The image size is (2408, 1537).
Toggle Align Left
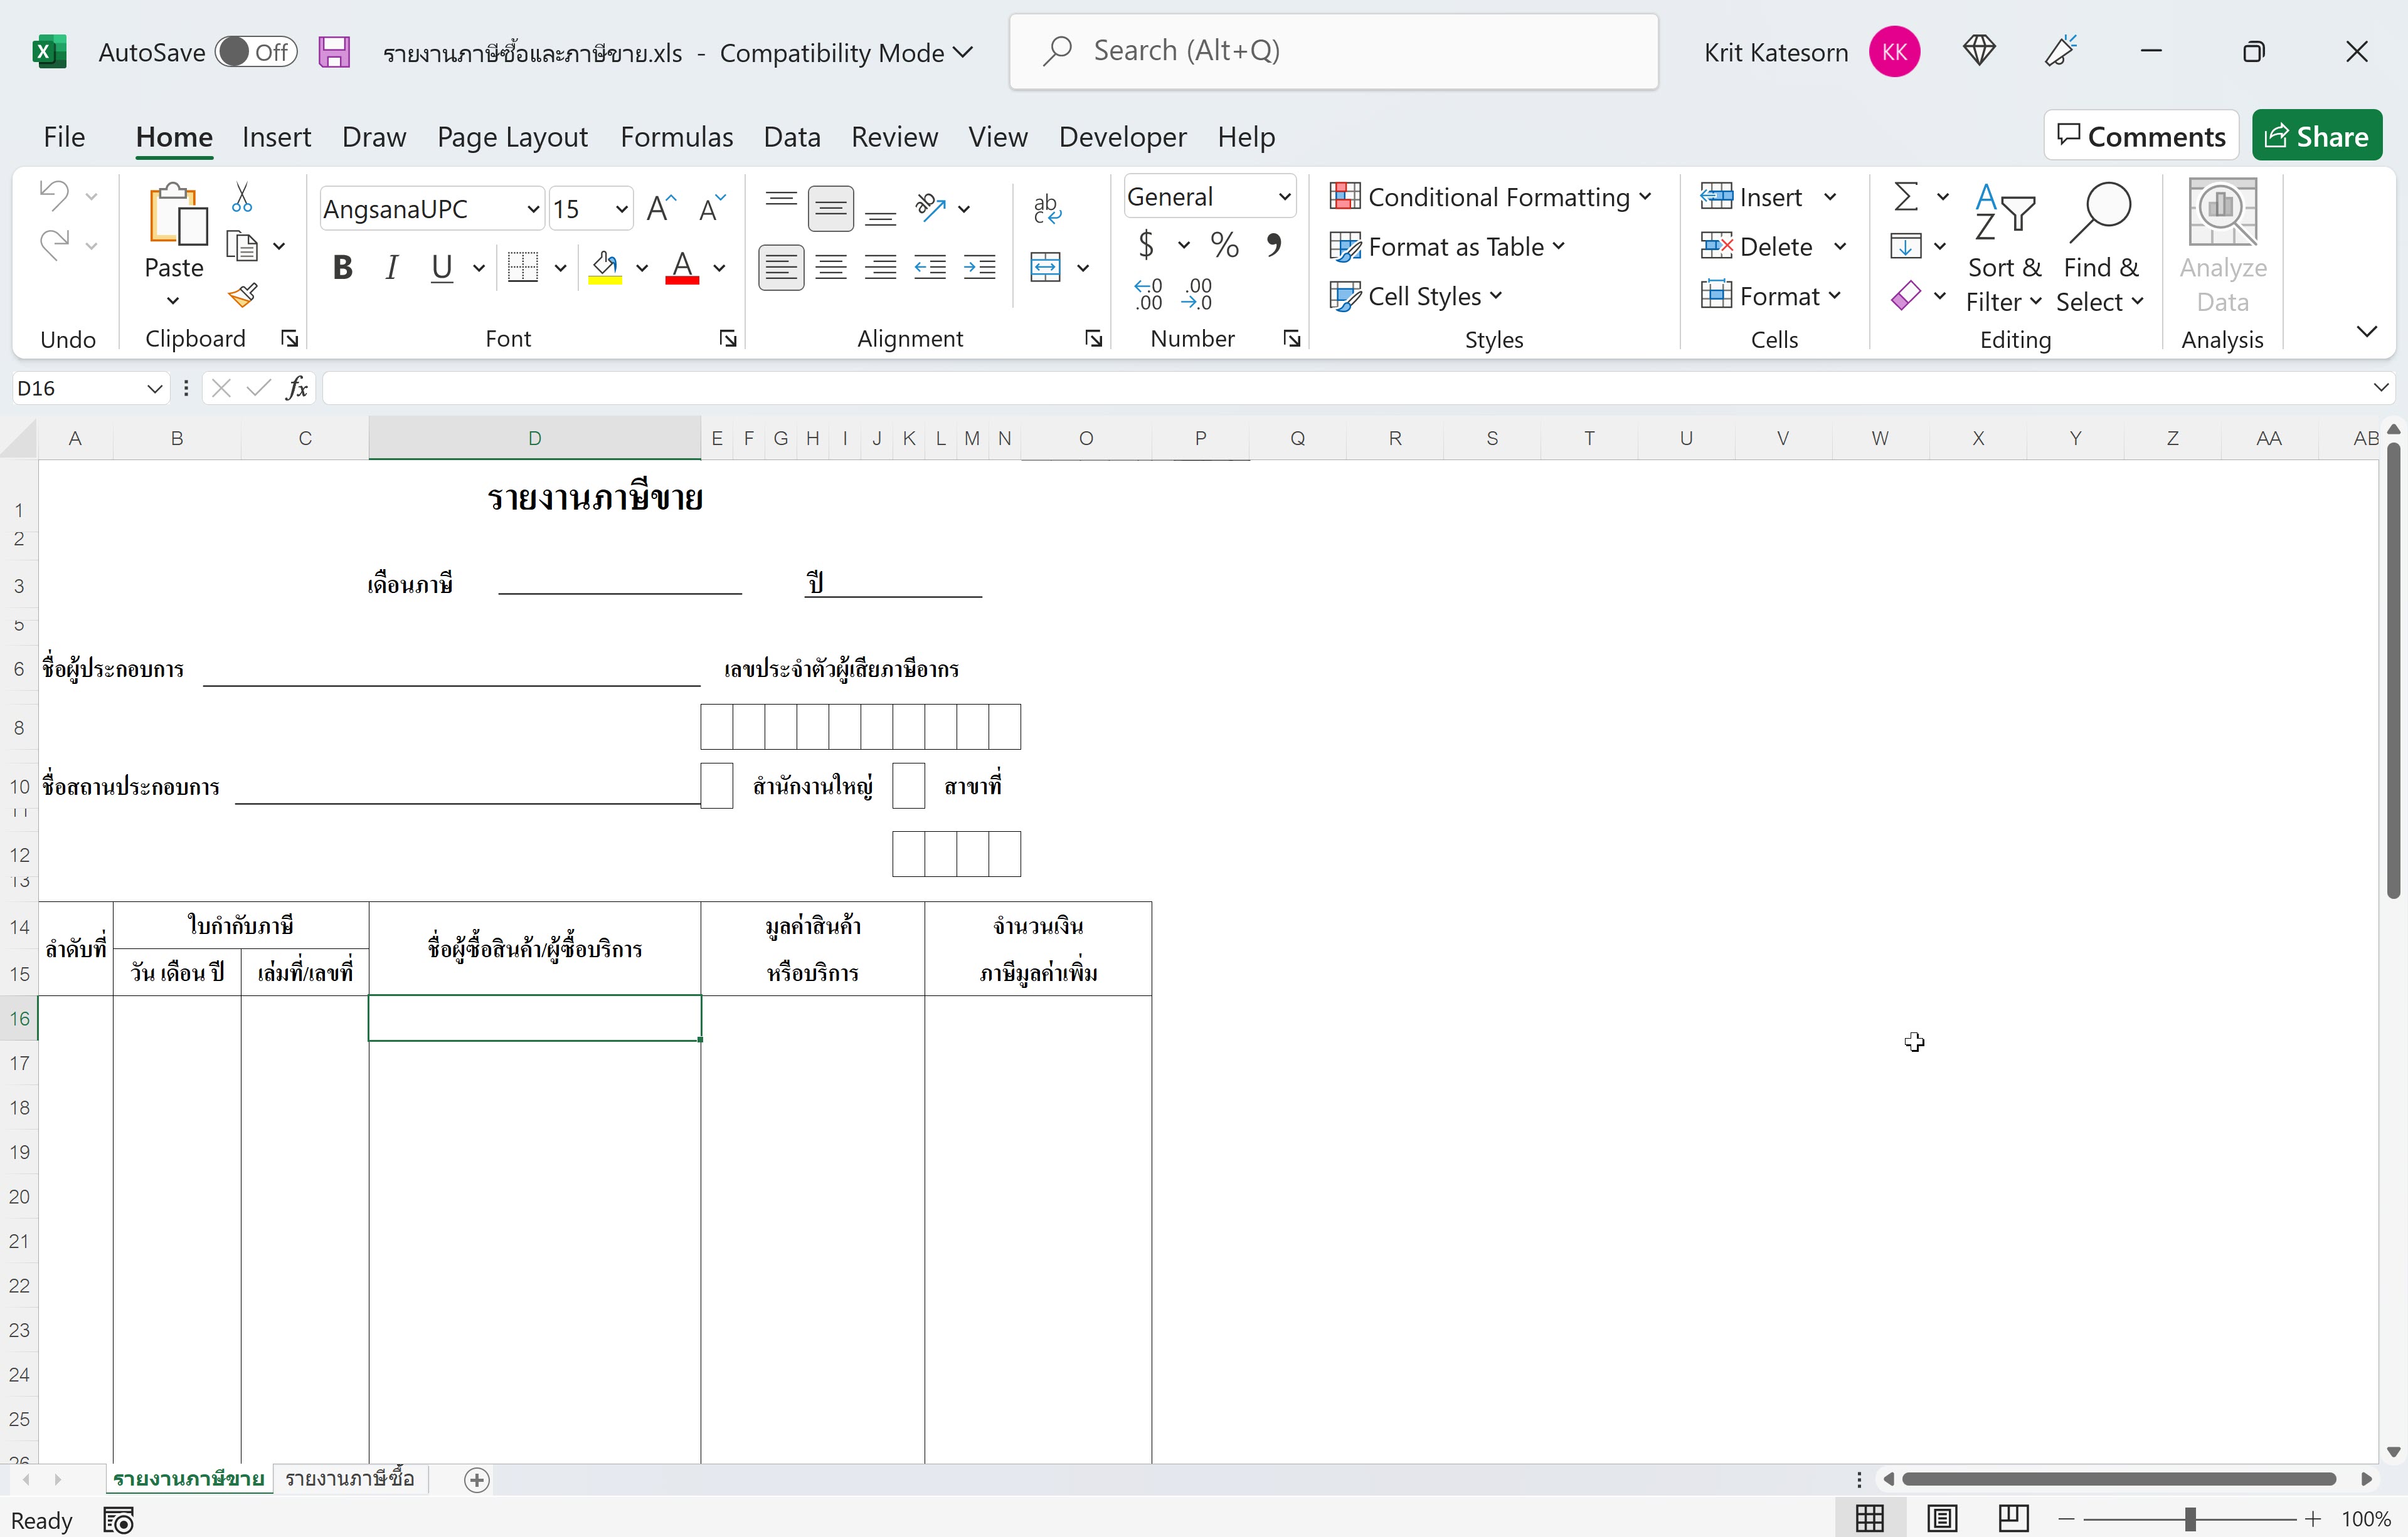click(x=781, y=267)
